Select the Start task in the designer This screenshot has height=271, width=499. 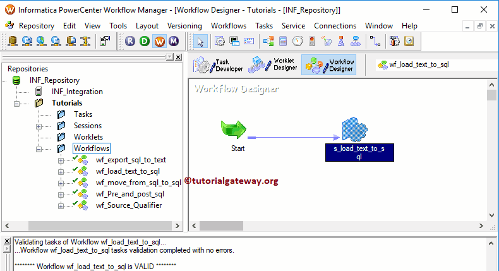tap(234, 130)
